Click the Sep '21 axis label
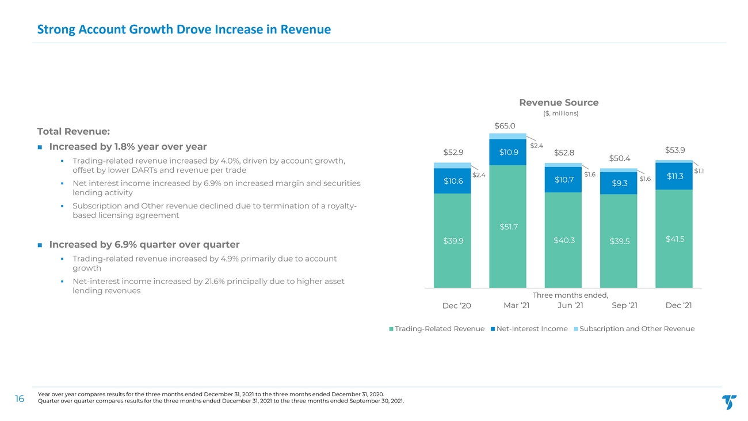Screen dimensions: 748x421 click(x=624, y=305)
